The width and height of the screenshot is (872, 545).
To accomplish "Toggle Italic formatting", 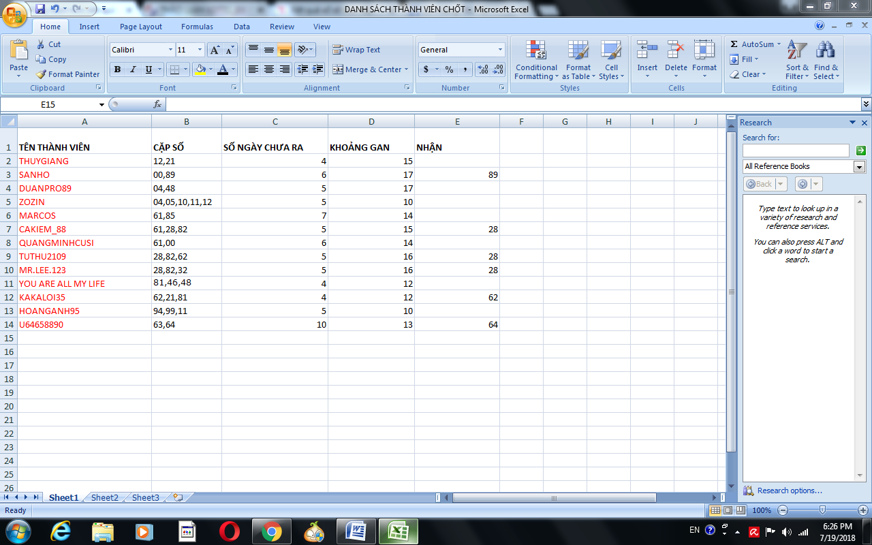I will (133, 69).
